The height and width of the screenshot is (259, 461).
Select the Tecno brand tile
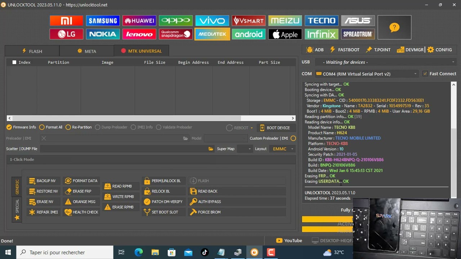pos(321,21)
